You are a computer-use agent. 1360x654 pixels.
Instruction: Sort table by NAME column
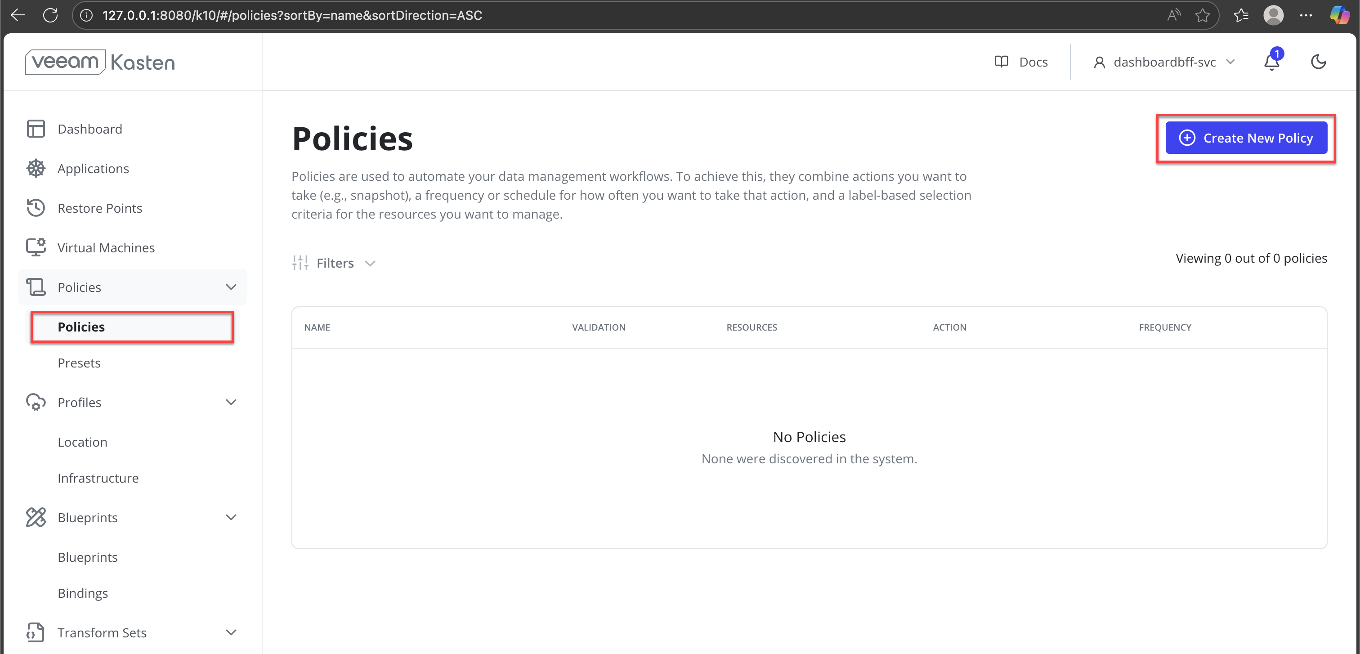318,327
